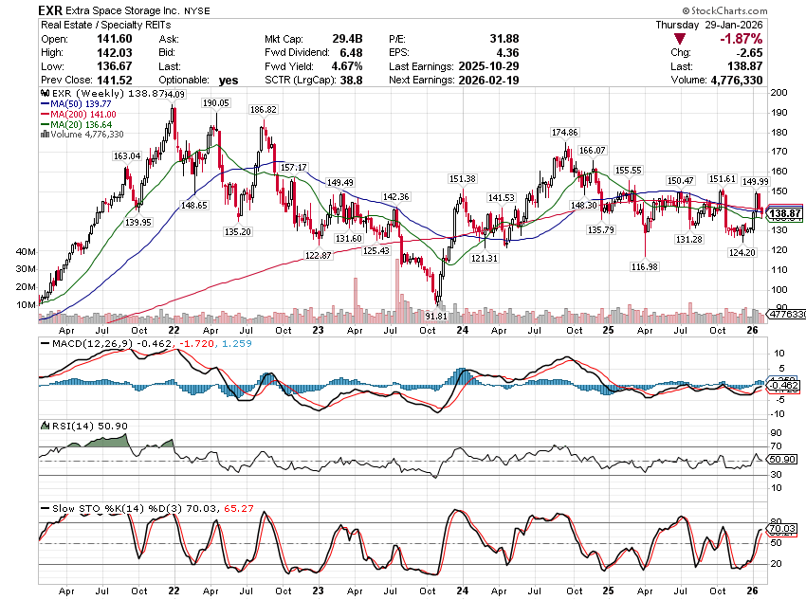The height and width of the screenshot is (600, 806).
Task: Click the 174.86 high price label
Action: (x=564, y=131)
